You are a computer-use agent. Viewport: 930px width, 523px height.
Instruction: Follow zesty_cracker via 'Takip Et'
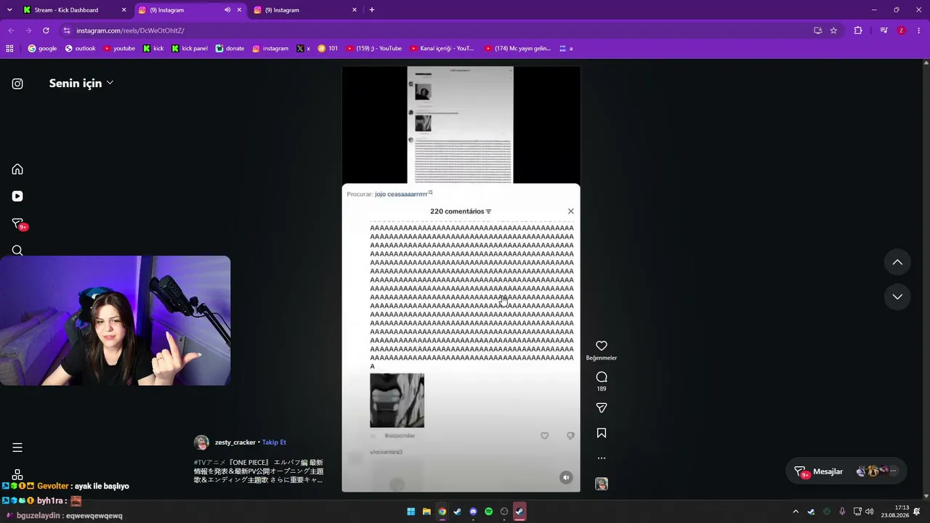click(x=274, y=442)
